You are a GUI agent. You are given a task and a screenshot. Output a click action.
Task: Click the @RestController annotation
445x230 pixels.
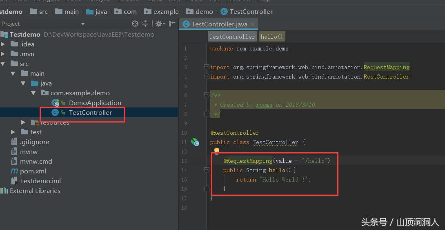(234, 133)
